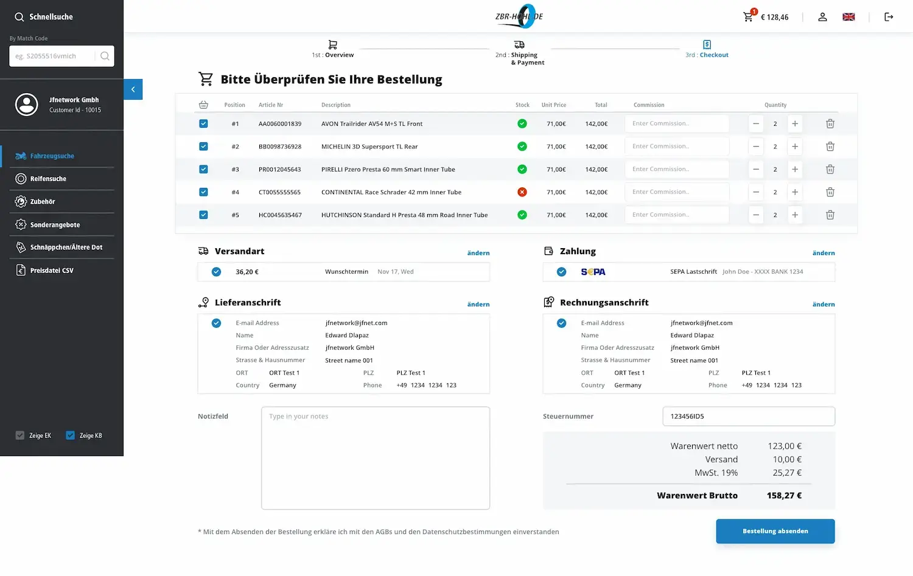This screenshot has height=576, width=913.
Task: Click the Schnellsuche search icon
Action: point(19,17)
